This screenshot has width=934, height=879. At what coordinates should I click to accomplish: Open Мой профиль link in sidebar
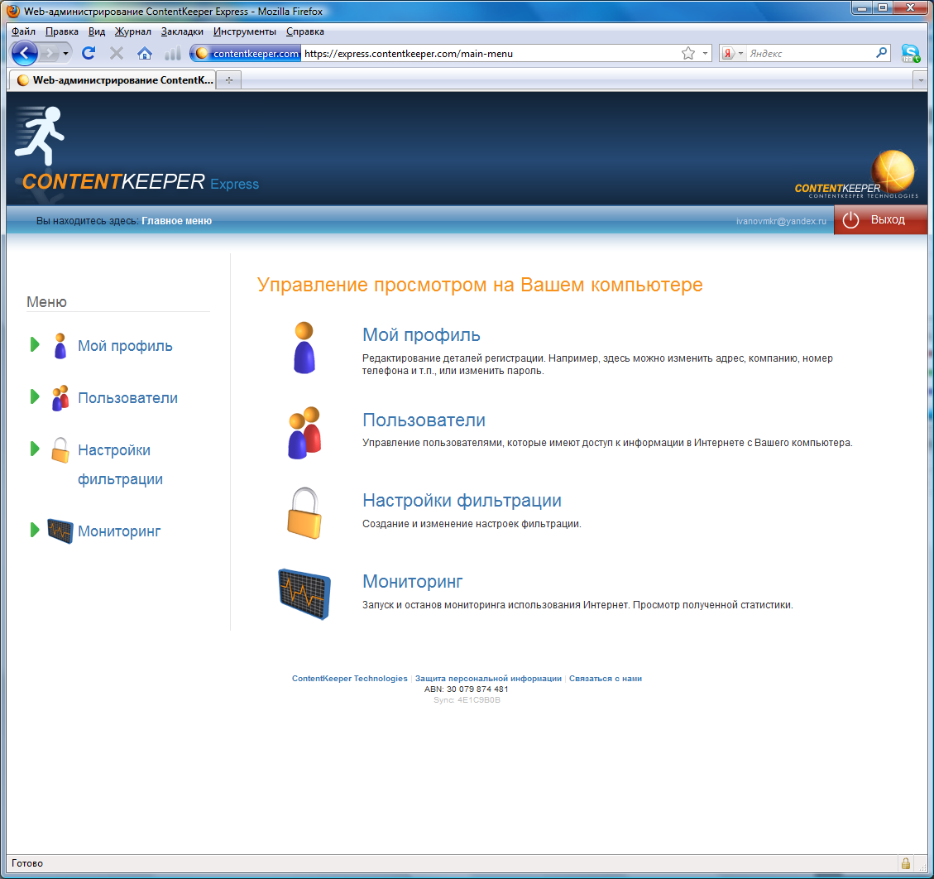coord(125,346)
